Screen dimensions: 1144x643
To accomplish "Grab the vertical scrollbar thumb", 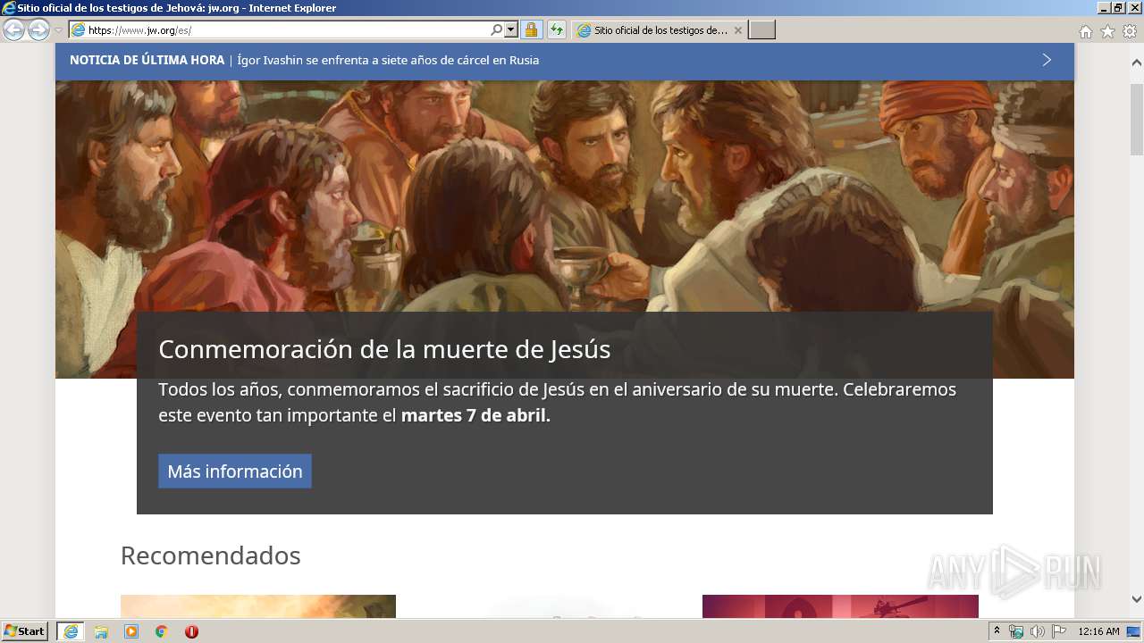I will pyautogui.click(x=1137, y=120).
